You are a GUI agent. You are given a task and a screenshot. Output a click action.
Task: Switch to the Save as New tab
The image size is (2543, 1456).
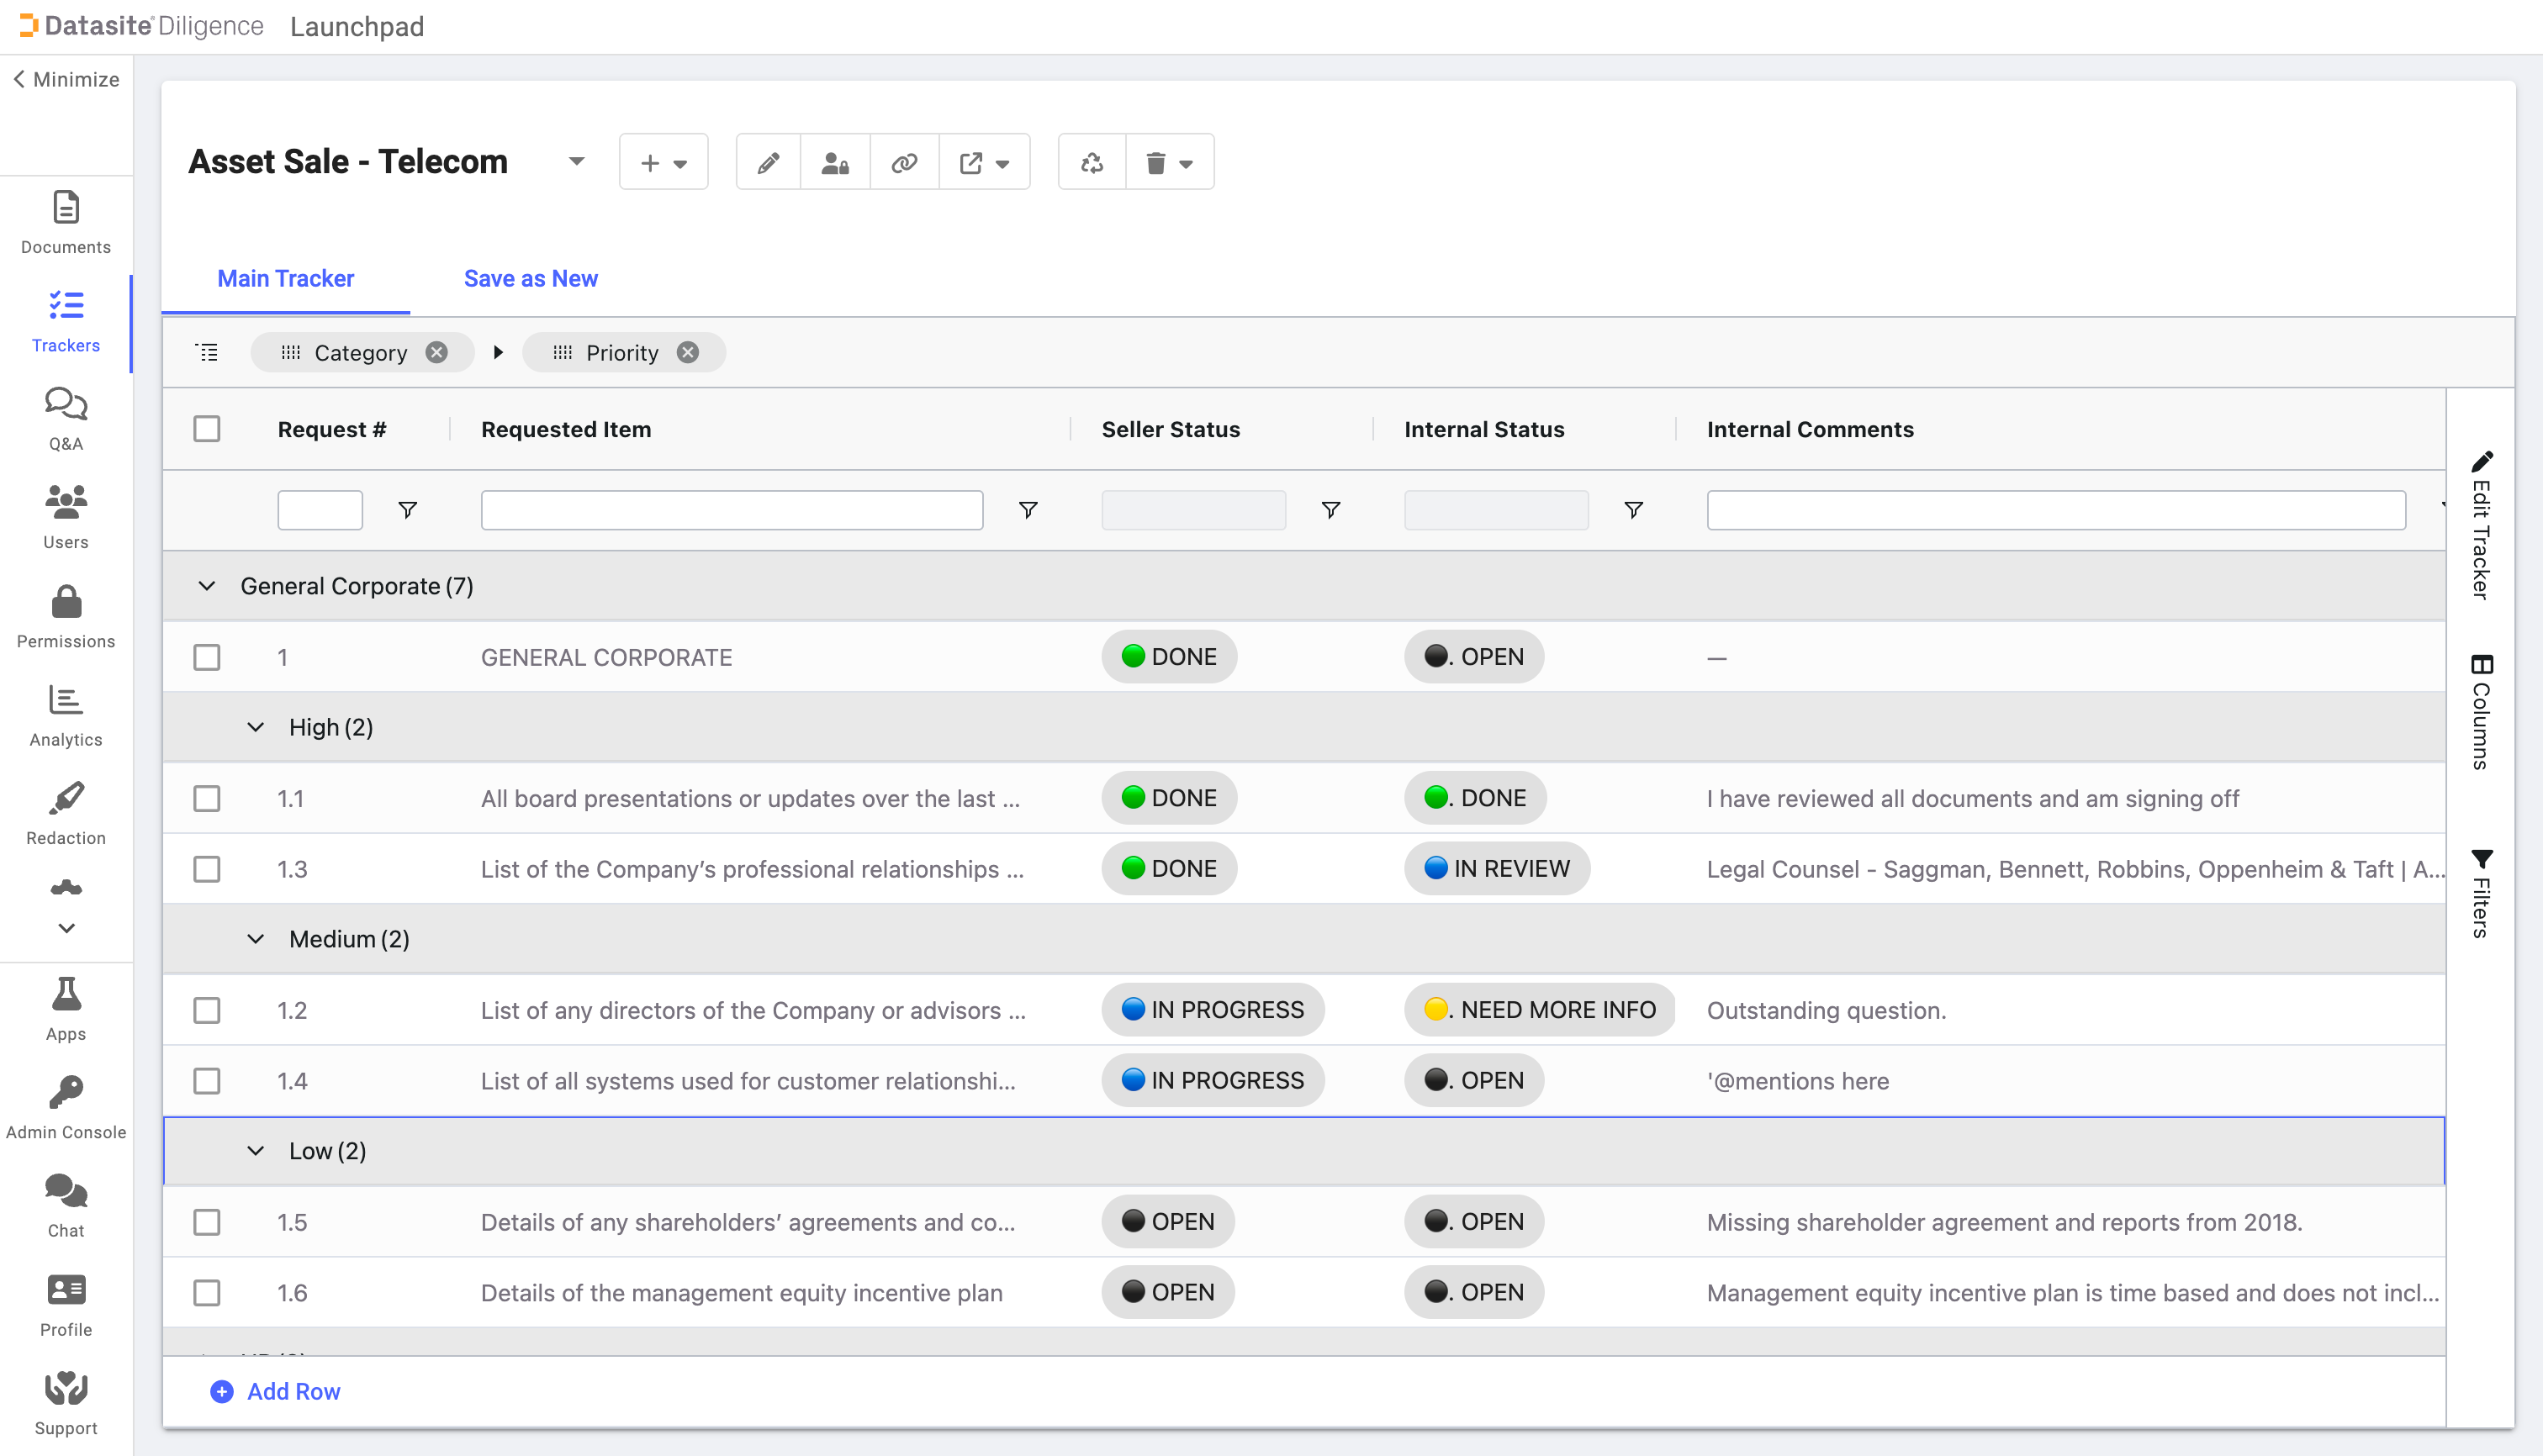click(530, 279)
